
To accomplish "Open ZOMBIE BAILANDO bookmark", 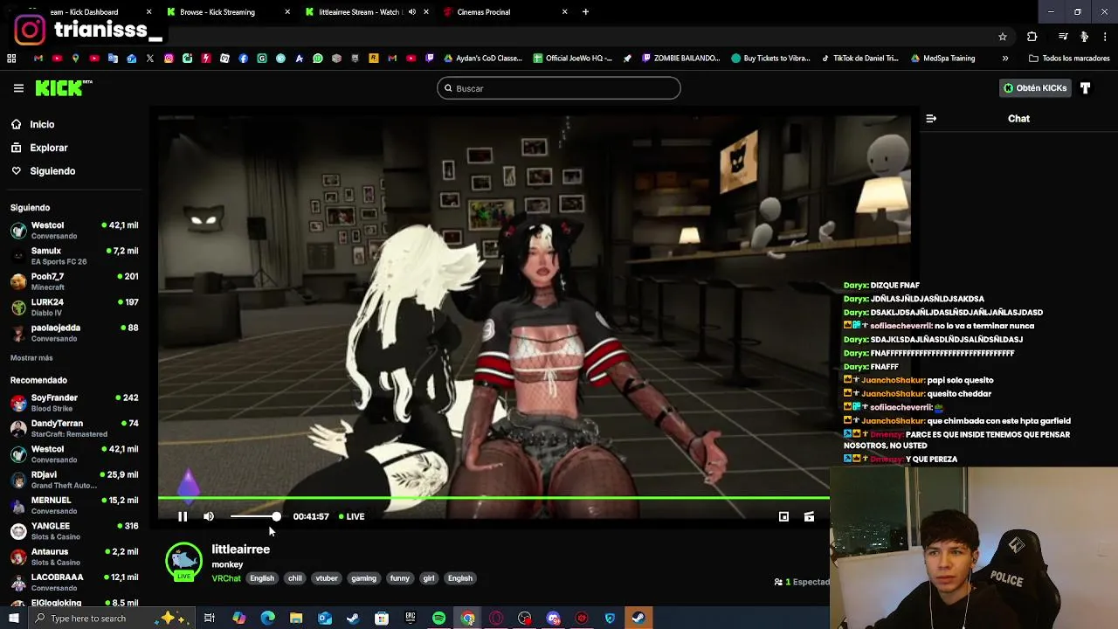I will tap(680, 59).
